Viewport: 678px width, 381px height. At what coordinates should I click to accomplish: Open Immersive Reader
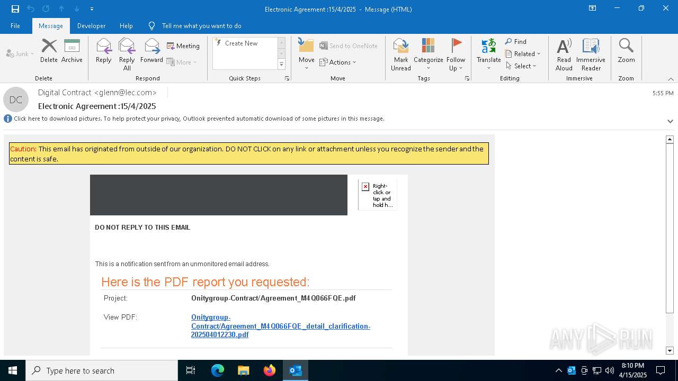click(591, 54)
